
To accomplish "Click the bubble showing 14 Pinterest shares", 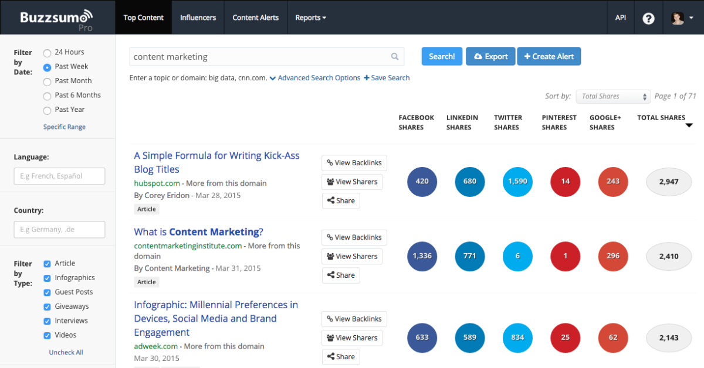I will click(x=566, y=182).
